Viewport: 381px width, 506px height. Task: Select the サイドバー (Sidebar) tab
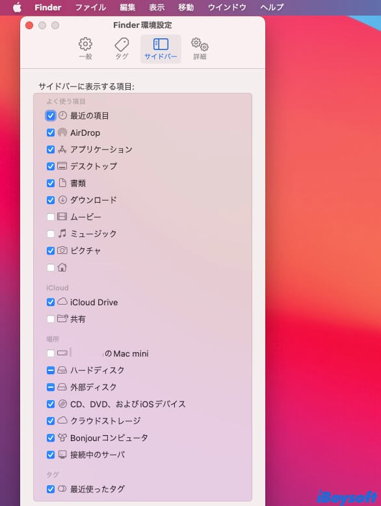(x=161, y=49)
